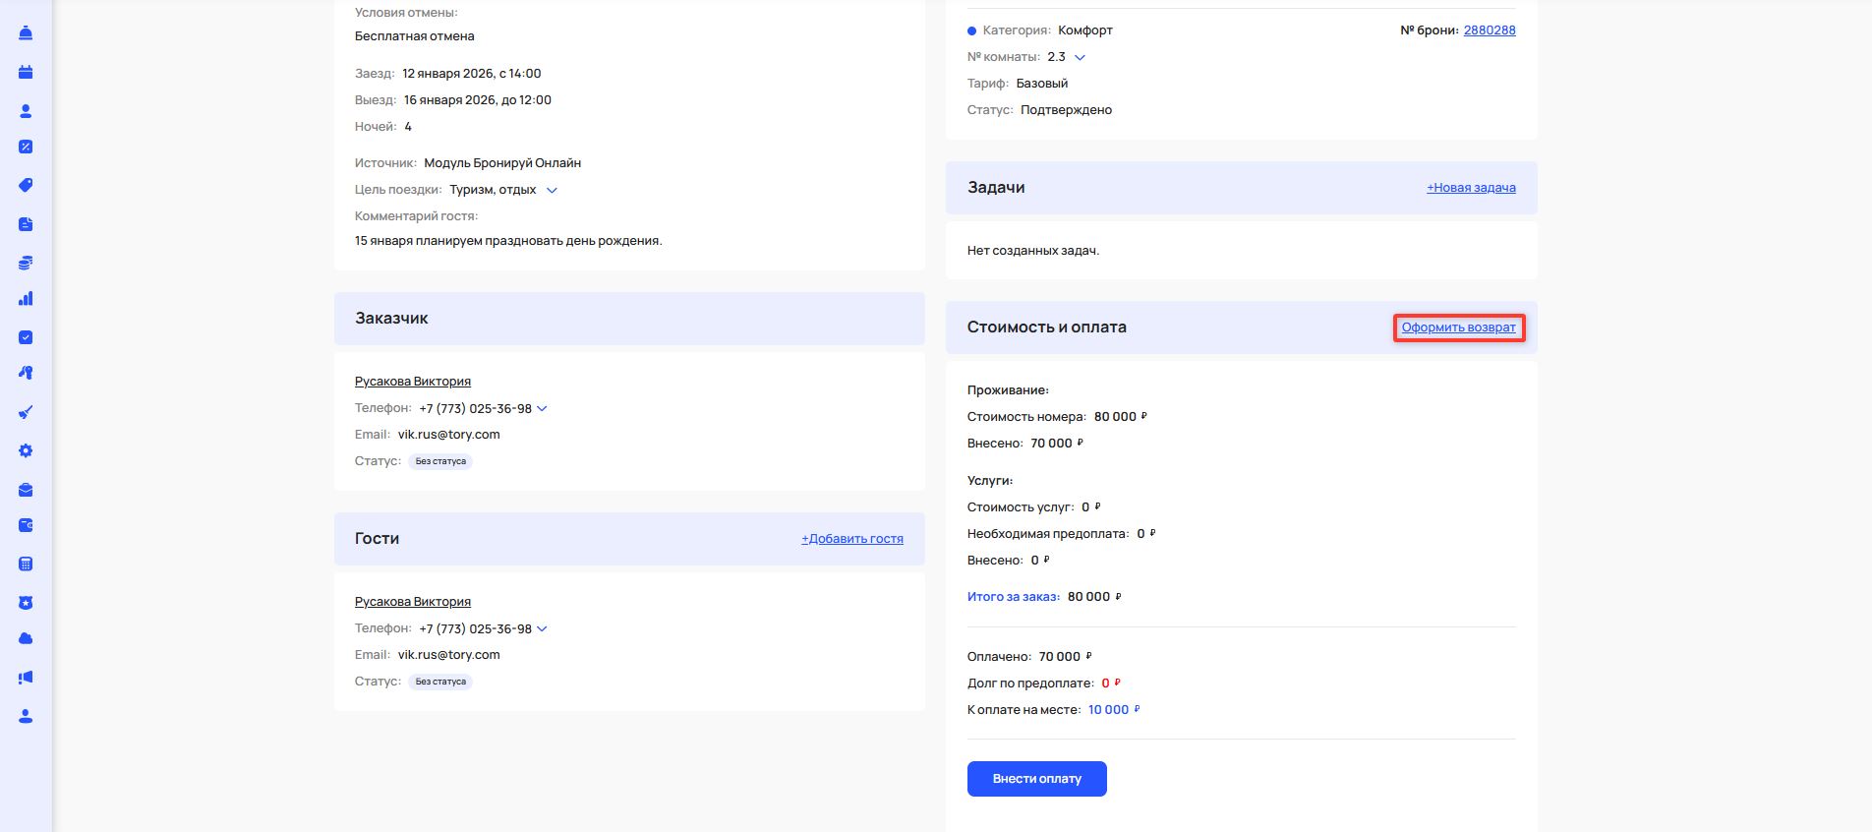Open the reception bell sidebar icon

pyautogui.click(x=26, y=33)
